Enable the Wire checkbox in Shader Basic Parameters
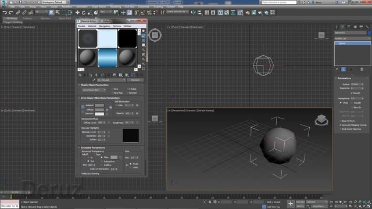The image size is (372, 209). pyautogui.click(x=113, y=89)
